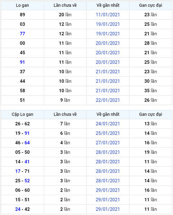Select number 45 in Lo gan column

coord(22,52)
